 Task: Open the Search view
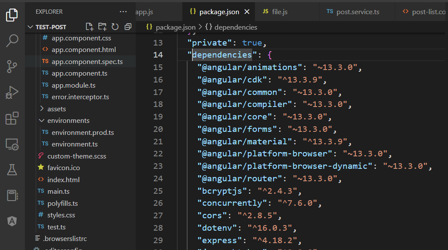(x=12, y=41)
